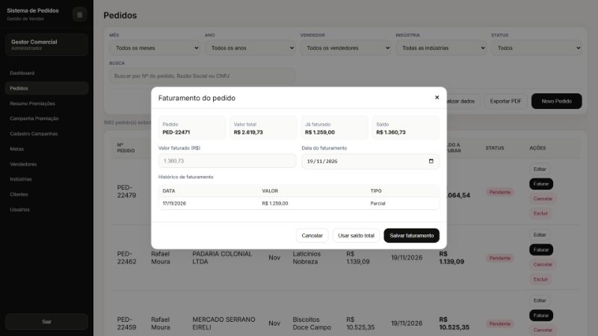The height and width of the screenshot is (336, 598).
Task: Open Campanha Premiação in the sidebar
Action: 47,119
